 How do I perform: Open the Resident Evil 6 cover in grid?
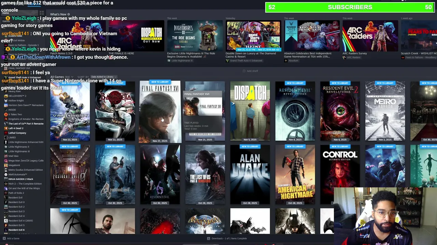160,175
